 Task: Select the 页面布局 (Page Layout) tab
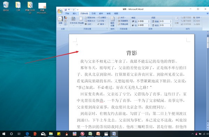coord(84,14)
